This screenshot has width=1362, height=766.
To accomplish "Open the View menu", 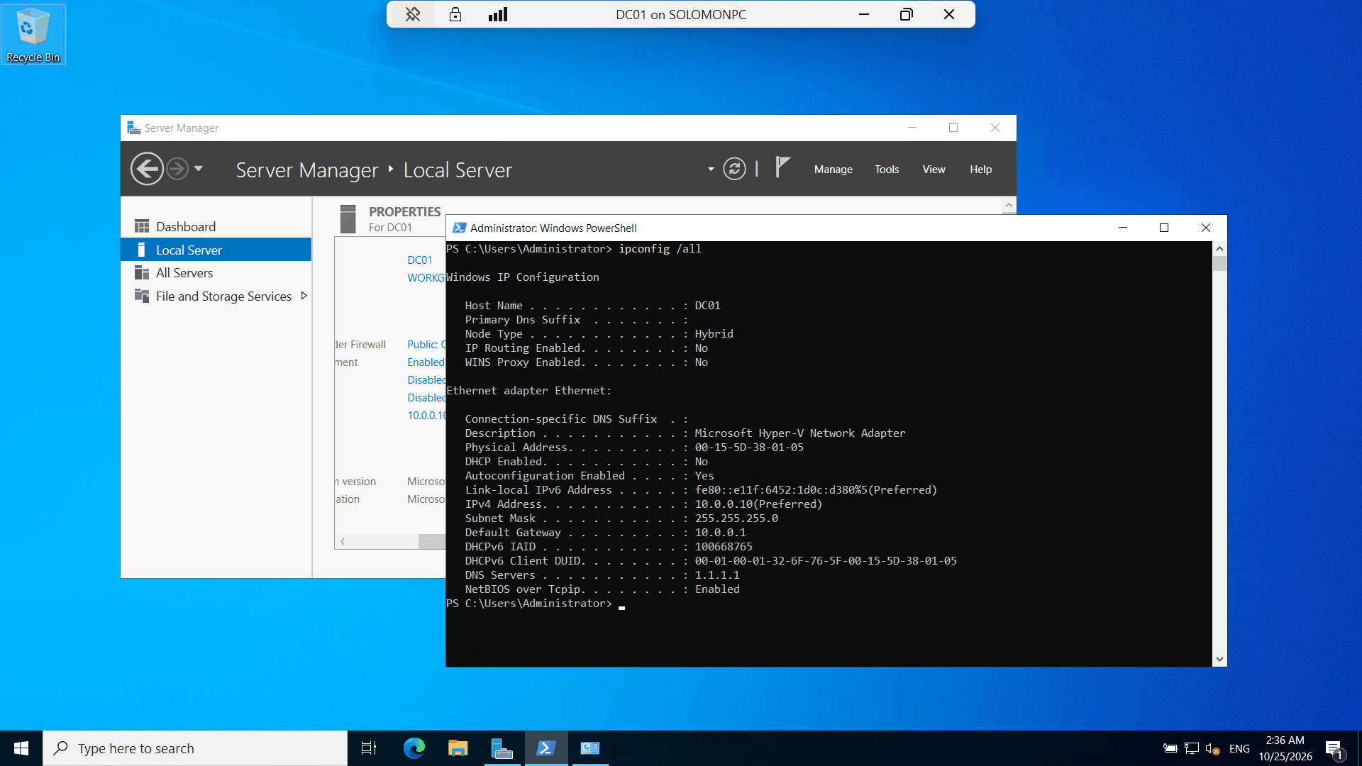I will 934,170.
